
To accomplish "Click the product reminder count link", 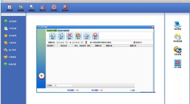I will click(x=73, y=90).
